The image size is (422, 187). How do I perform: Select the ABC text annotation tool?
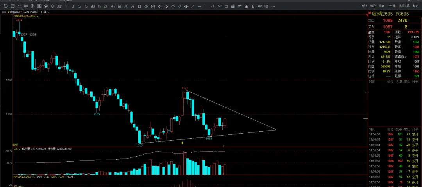[260, 6]
